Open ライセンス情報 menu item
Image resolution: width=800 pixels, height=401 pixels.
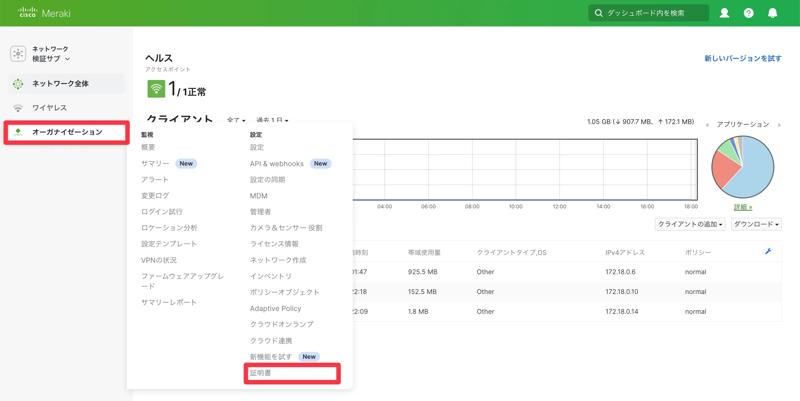(274, 244)
